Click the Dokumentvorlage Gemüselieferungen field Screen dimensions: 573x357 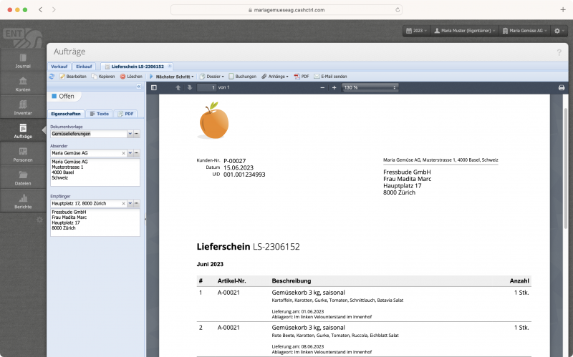click(88, 134)
